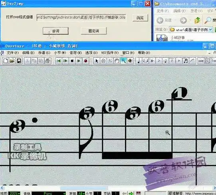The width and height of the screenshot is (216, 195).
Task: Open the accent articulation palette
Action: 159,61
